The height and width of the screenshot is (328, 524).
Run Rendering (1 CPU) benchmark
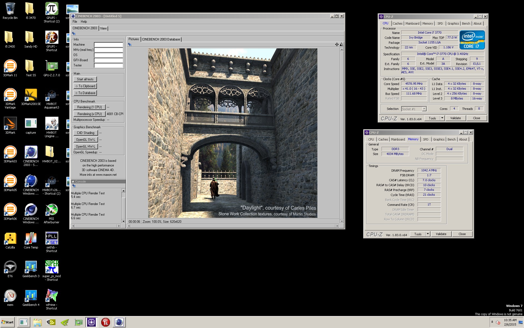coord(90,107)
